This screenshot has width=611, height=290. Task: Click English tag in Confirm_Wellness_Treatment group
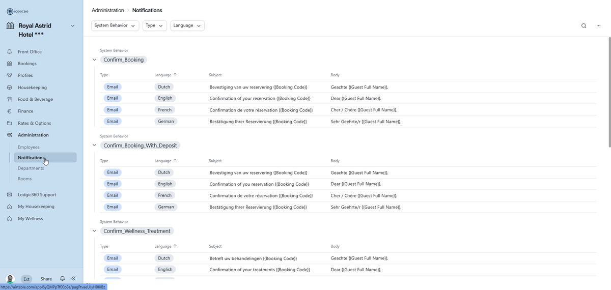click(x=165, y=270)
